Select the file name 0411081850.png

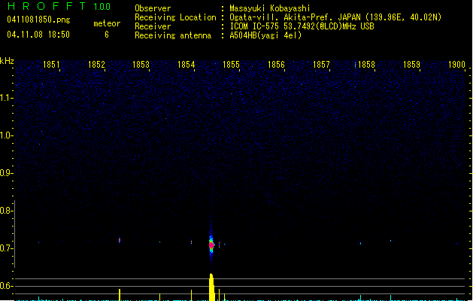click(x=38, y=20)
